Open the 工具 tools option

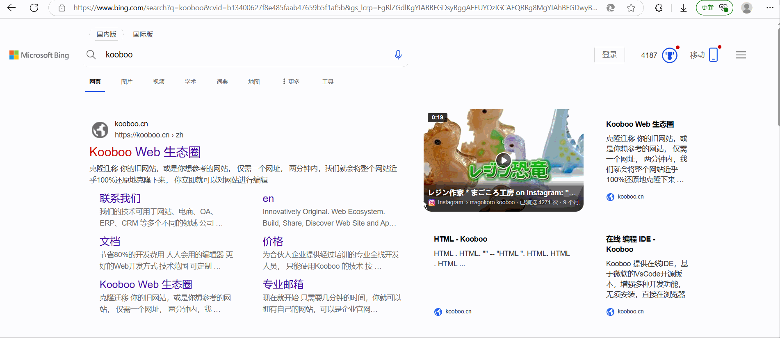coord(328,82)
